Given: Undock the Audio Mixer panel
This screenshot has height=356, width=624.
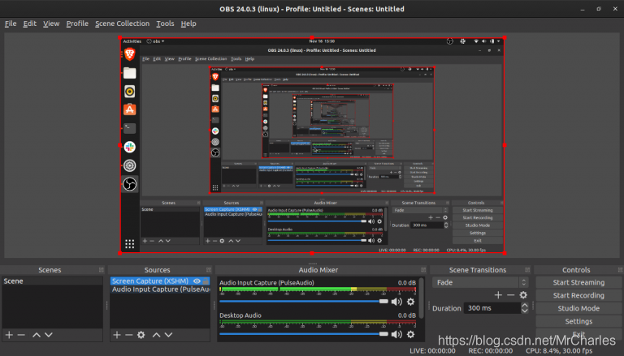Looking at the screenshot, I should click(423, 270).
